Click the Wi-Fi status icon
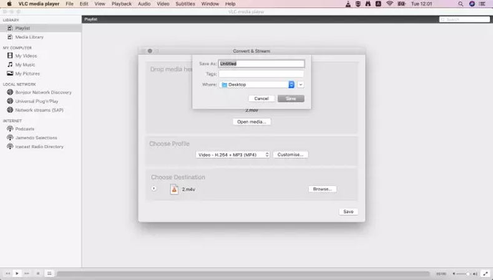The height and width of the screenshot is (280, 493). [389, 4]
